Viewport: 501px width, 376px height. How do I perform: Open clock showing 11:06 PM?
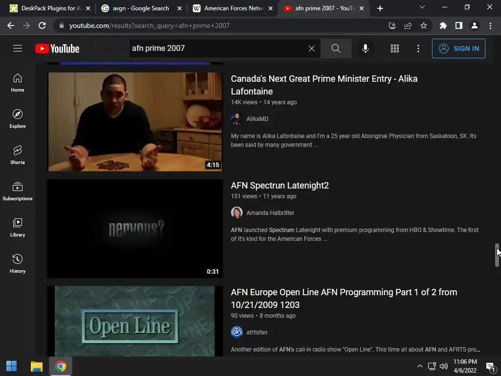coord(465,366)
